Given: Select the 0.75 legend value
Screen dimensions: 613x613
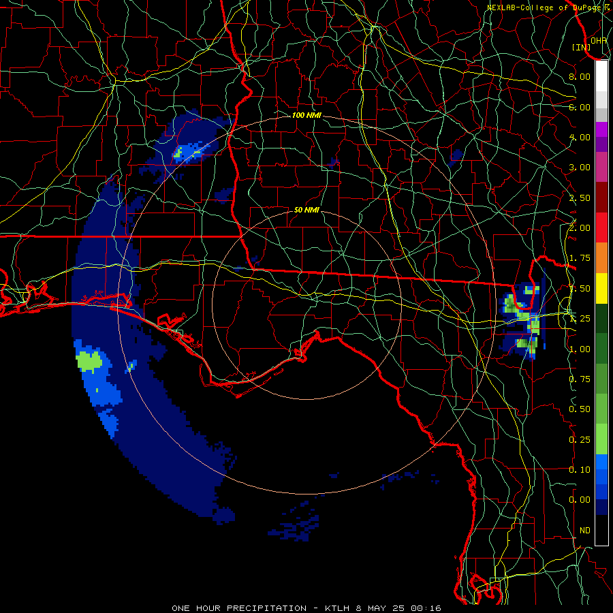Looking at the screenshot, I should 580,379.
